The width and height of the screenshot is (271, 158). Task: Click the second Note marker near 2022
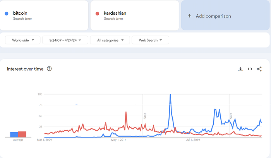(x=231, y=115)
